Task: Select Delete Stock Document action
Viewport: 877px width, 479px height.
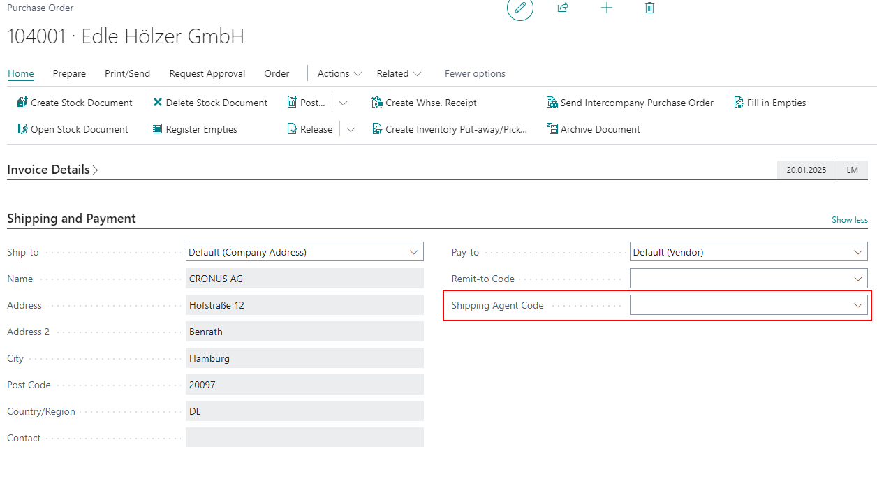Action: [x=210, y=103]
